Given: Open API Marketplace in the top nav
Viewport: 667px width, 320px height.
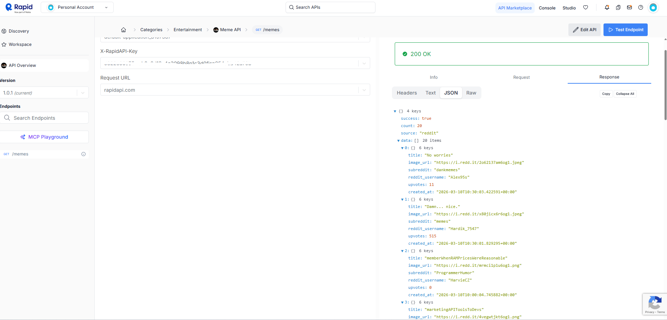Looking at the screenshot, I should click(x=515, y=8).
